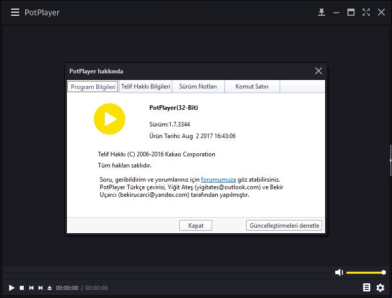This screenshot has width=392, height=298.
Task: Close the PotPlayer main window
Action: (381, 12)
